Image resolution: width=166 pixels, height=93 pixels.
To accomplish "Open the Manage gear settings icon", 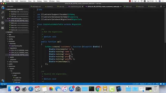I will pyautogui.click(x=3, y=80).
